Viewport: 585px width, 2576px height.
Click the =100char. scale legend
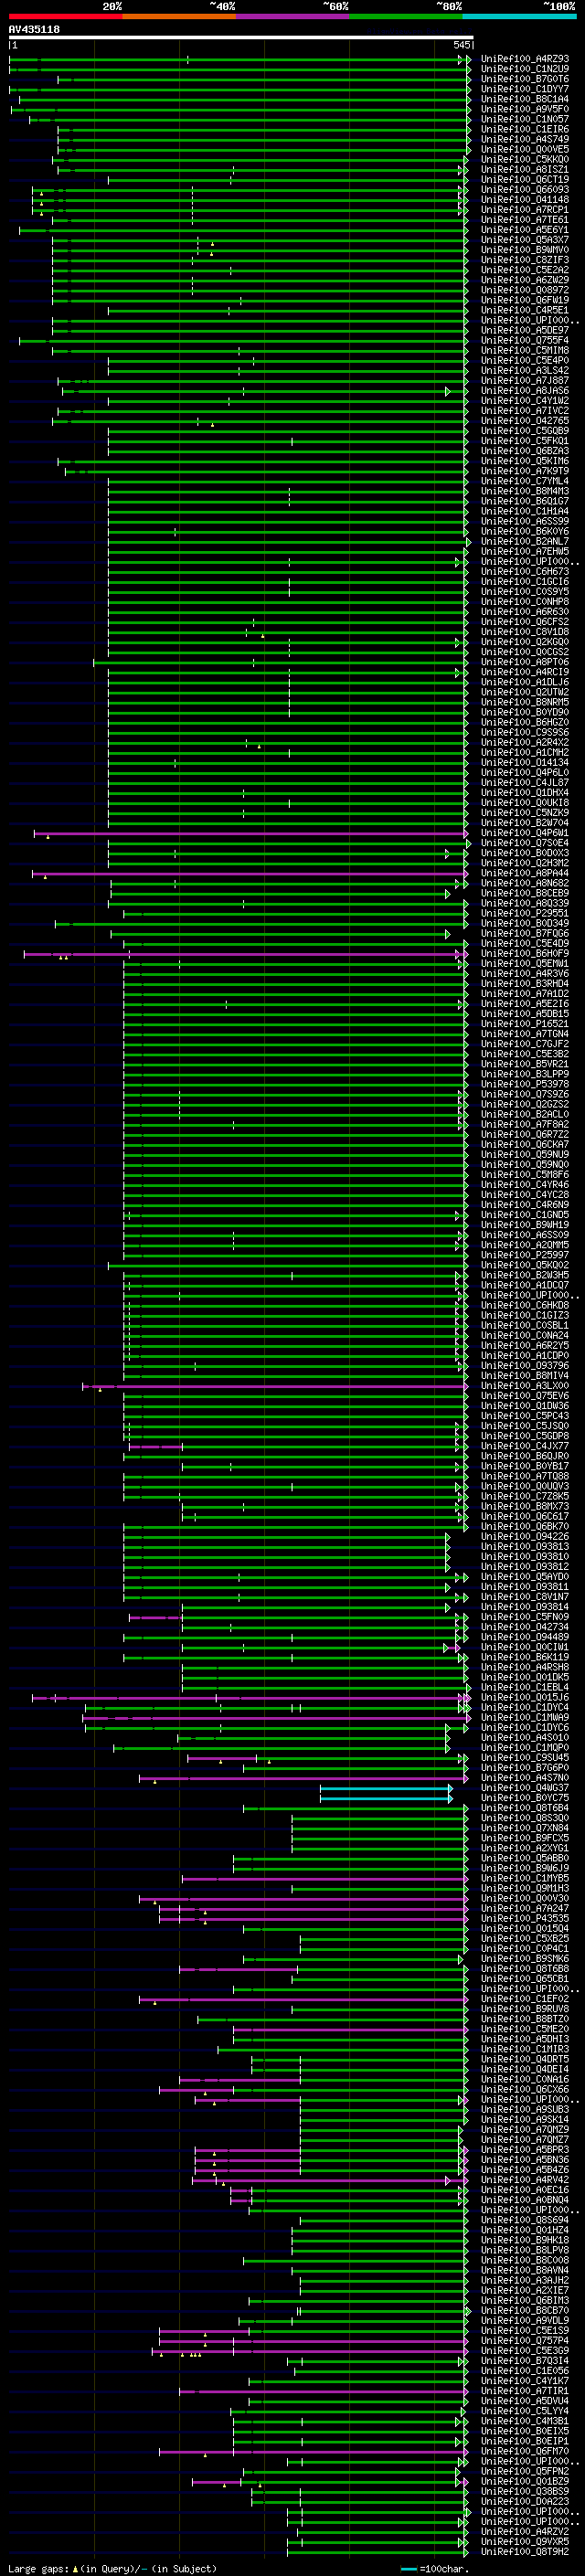435,2568
